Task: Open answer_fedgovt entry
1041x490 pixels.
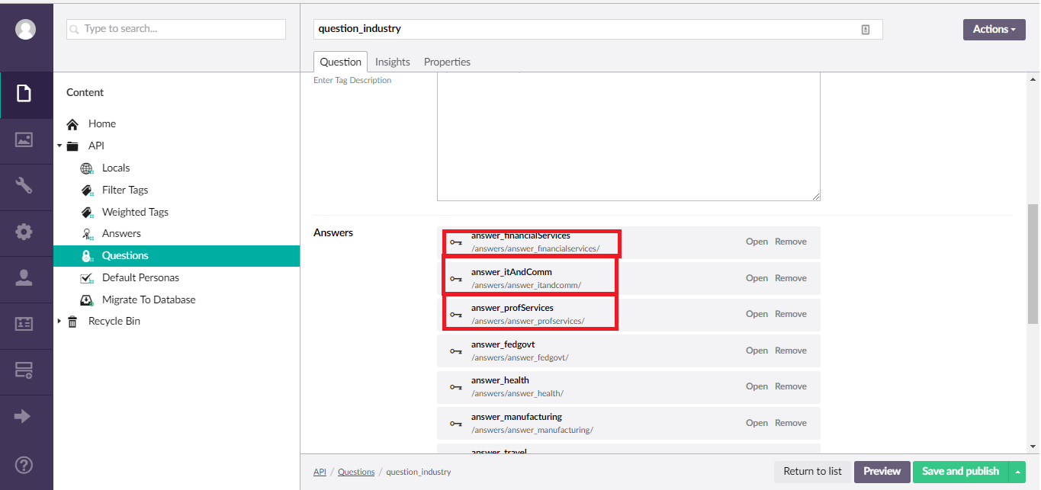Action: click(x=757, y=351)
